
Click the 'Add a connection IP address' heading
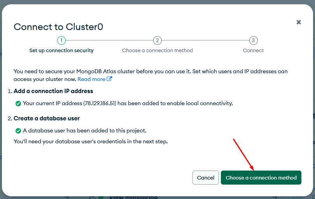coord(53,91)
